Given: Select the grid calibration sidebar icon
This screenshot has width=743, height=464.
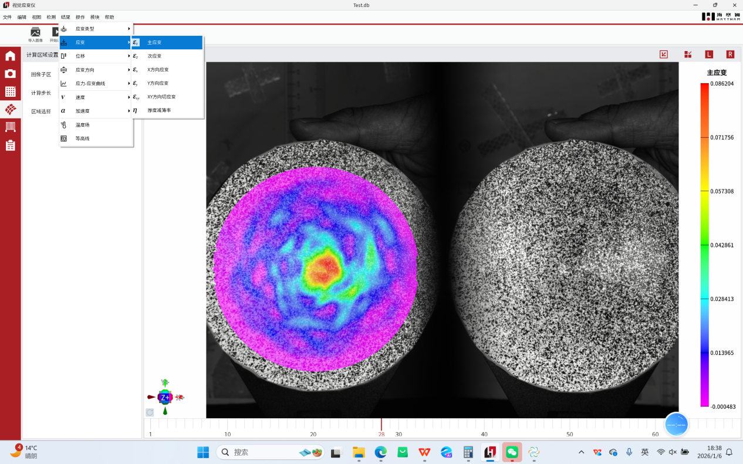Looking at the screenshot, I should click(x=10, y=92).
